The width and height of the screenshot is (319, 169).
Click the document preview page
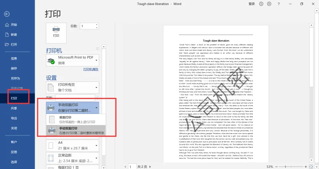tap(216, 94)
